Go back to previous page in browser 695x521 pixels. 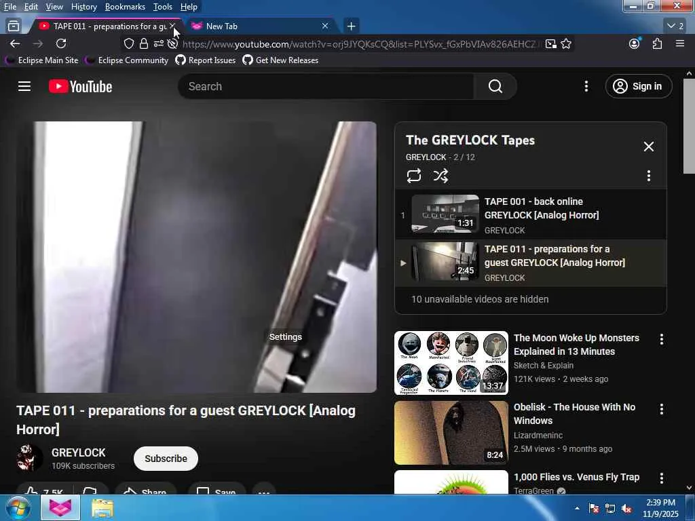(x=15, y=43)
